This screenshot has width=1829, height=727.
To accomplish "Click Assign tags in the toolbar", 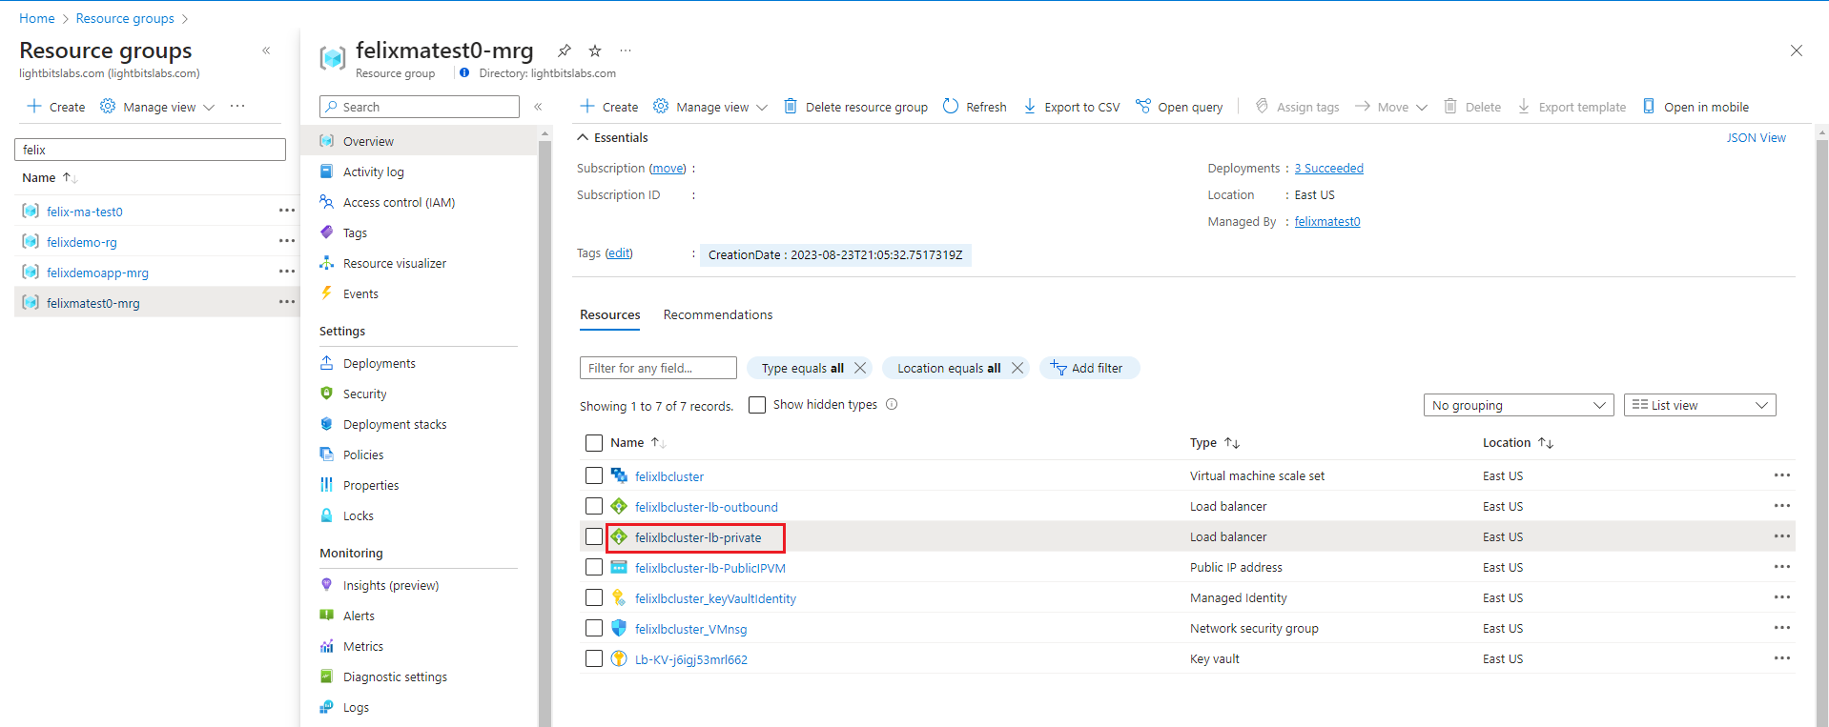I will pyautogui.click(x=1297, y=107).
